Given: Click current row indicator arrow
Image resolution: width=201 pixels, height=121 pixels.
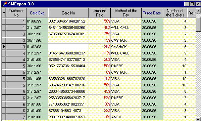Looking at the screenshot, I should coord(4,47).
